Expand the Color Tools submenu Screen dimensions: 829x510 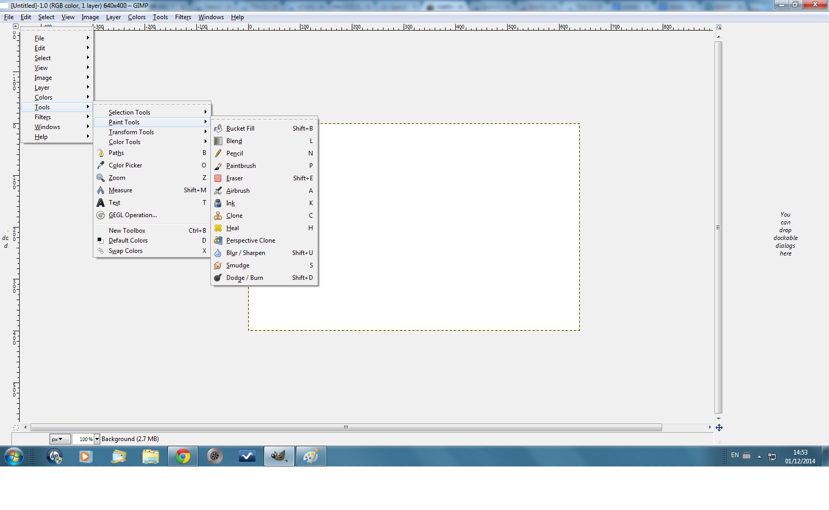(x=152, y=142)
